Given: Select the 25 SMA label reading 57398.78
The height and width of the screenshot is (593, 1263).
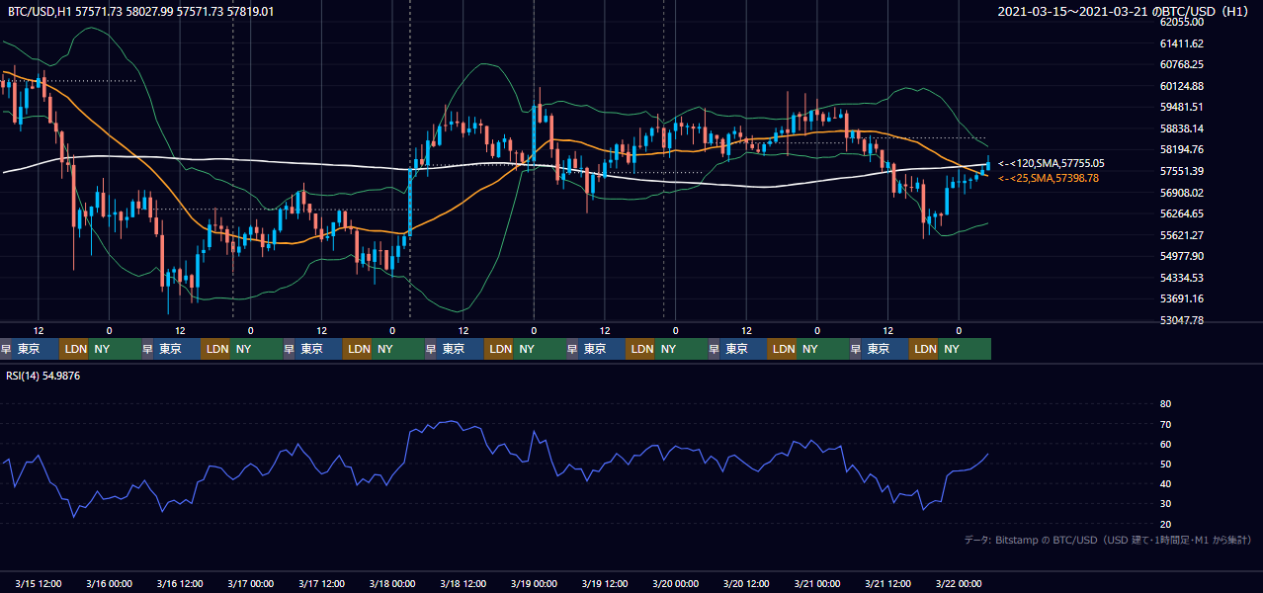Looking at the screenshot, I should coord(1049,178).
